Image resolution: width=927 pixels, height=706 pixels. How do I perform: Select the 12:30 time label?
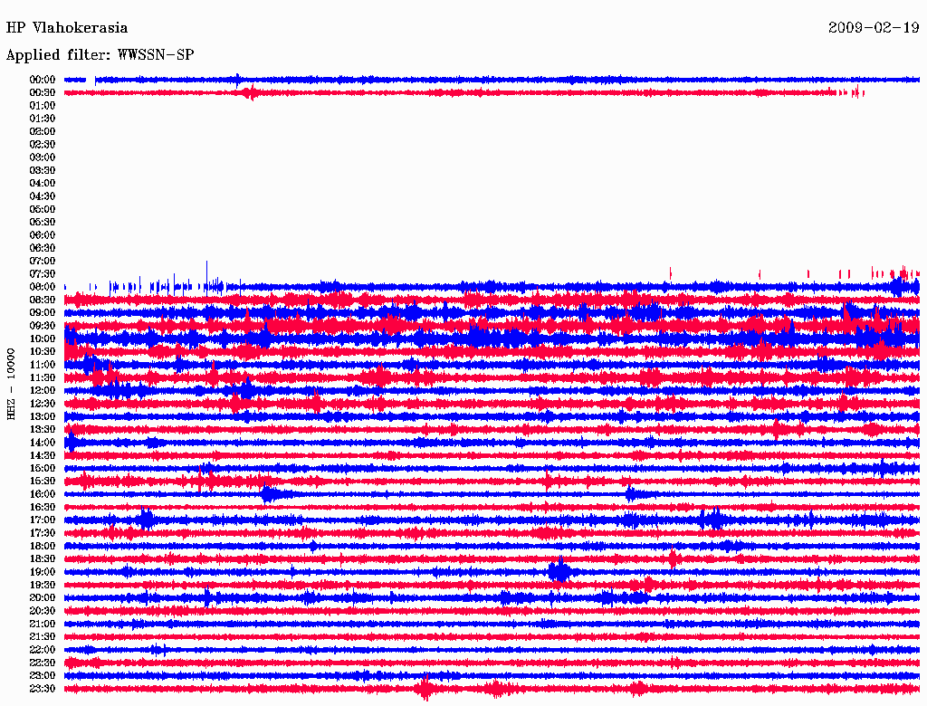(42, 404)
